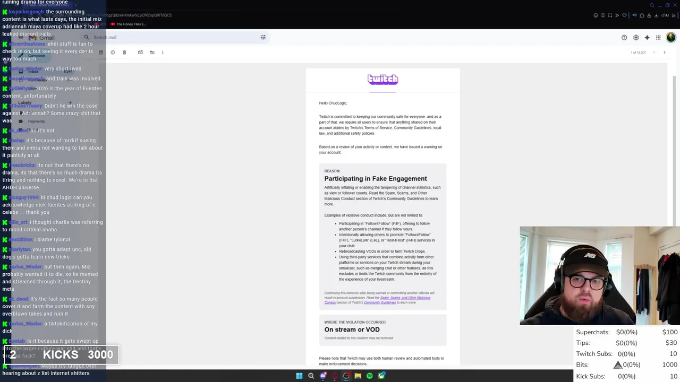Click WHERE THE VIOLATION OCCURRED label
This screenshot has width=680, height=382.
(355, 322)
